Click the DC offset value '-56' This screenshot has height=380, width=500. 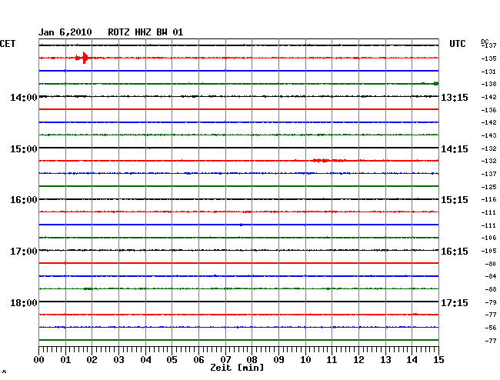click(x=491, y=328)
